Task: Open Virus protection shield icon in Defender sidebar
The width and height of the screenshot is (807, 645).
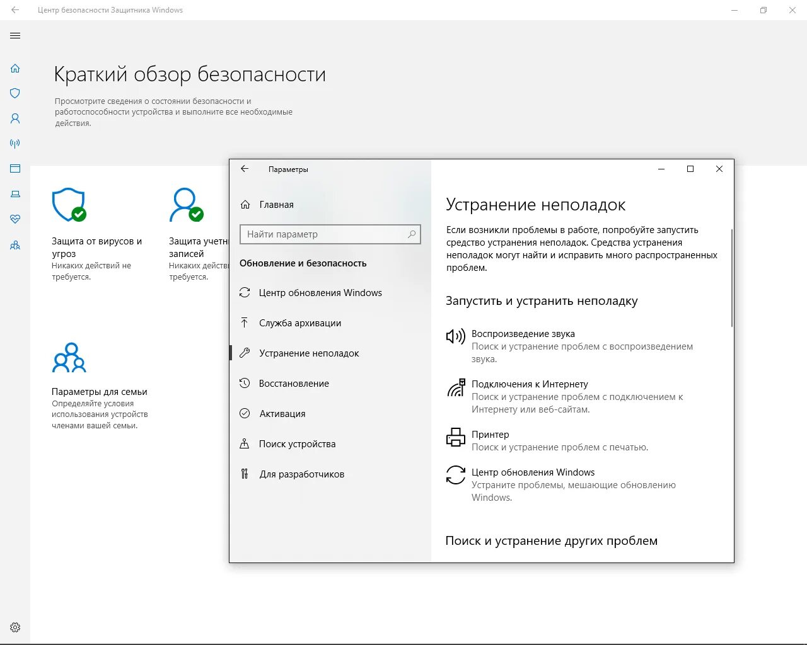Action: click(15, 93)
